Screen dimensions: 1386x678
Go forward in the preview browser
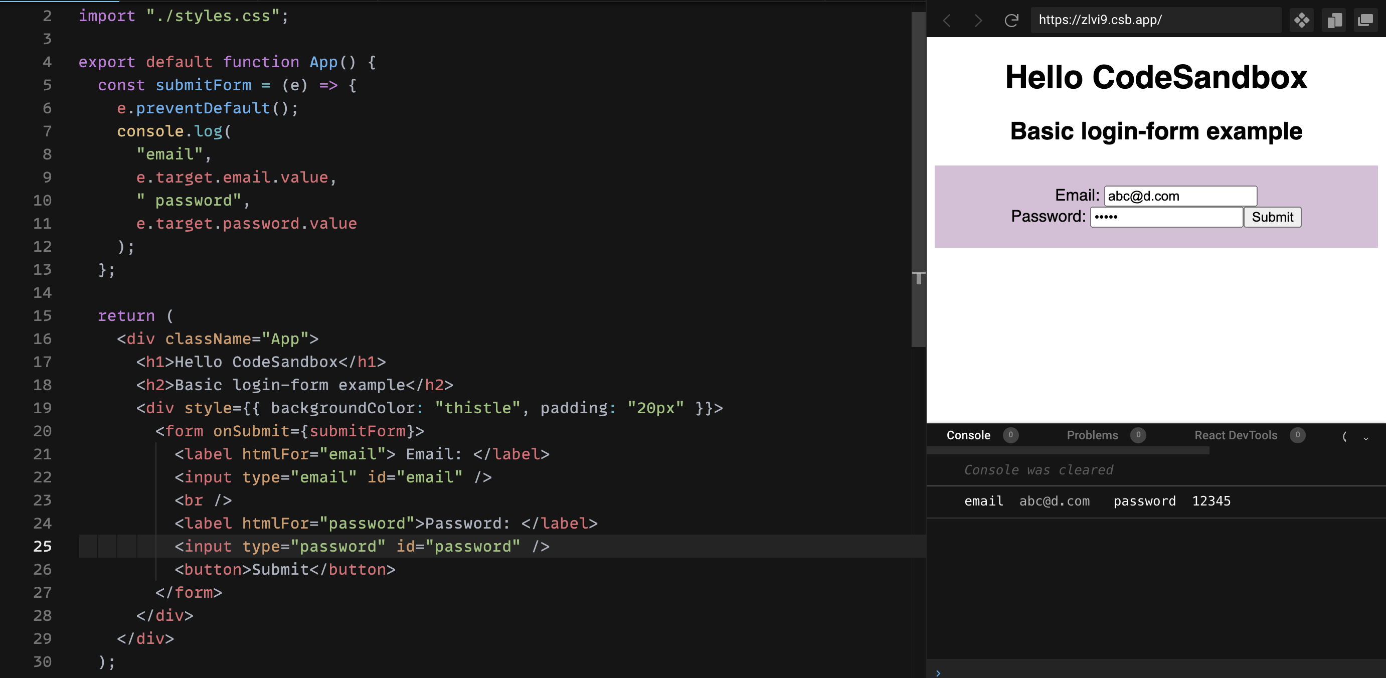[x=978, y=21]
